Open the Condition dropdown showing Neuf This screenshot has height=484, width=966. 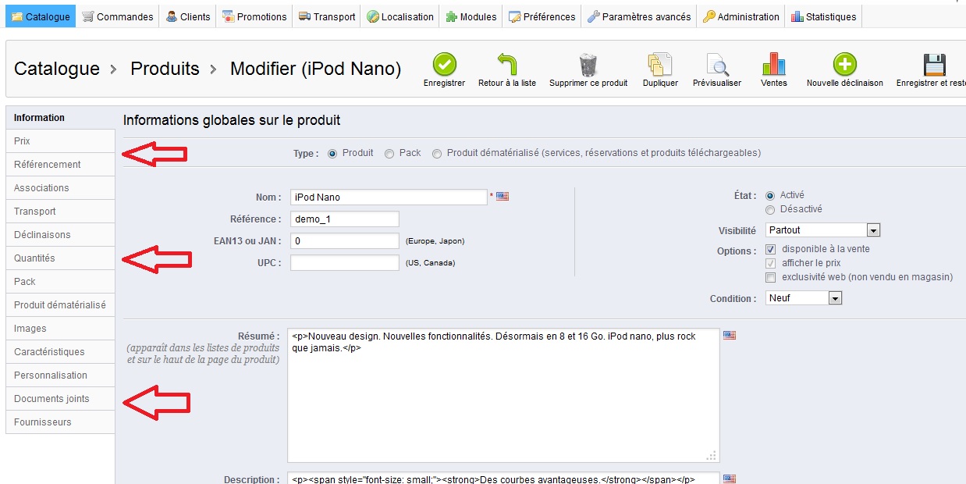pos(803,298)
